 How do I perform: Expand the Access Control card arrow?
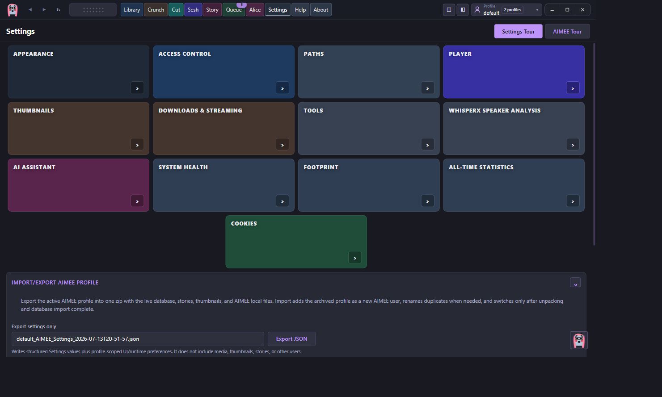point(283,88)
